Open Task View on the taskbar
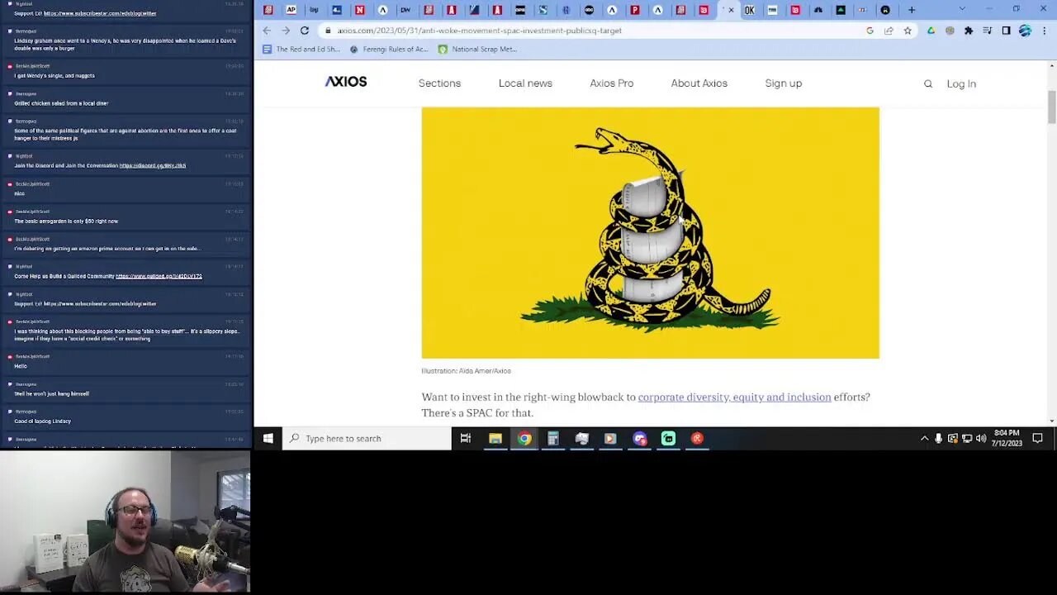 tap(466, 439)
